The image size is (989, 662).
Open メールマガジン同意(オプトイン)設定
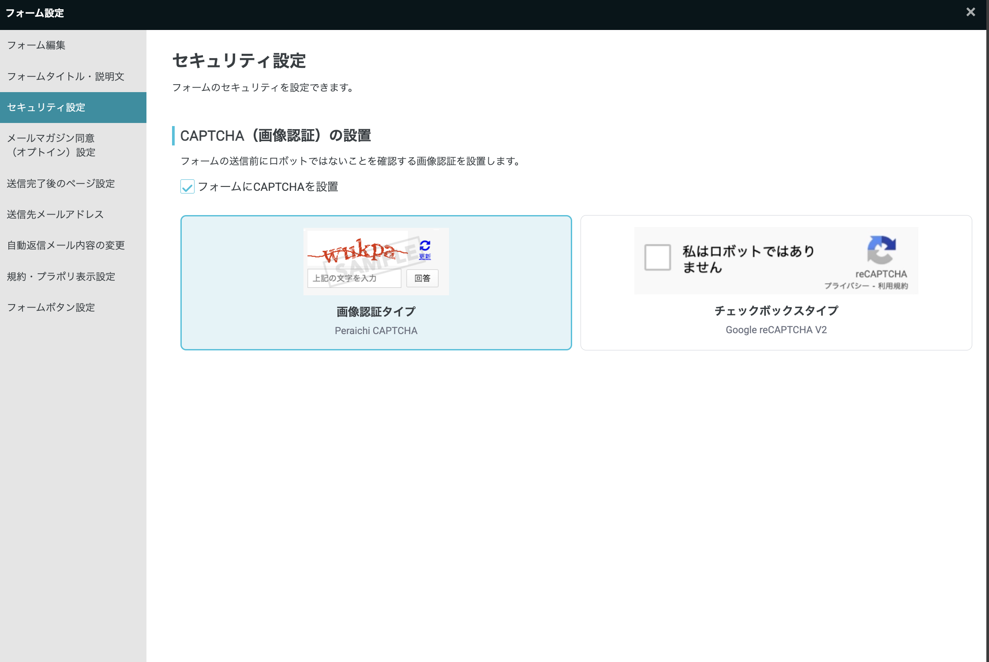point(73,145)
